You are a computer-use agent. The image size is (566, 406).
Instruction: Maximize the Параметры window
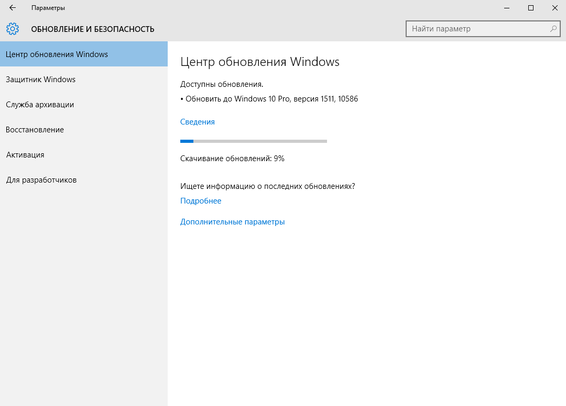pos(530,8)
